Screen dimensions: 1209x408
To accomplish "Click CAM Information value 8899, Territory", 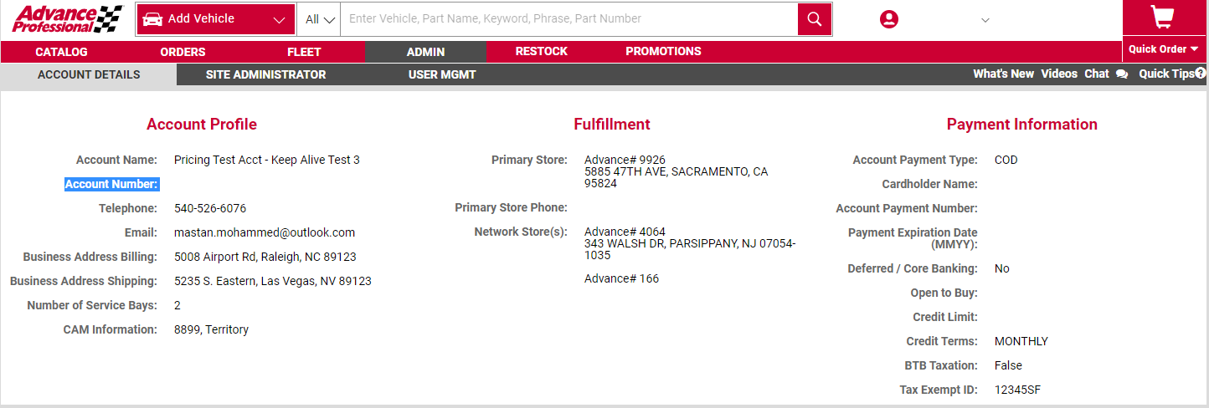I will pyautogui.click(x=211, y=329).
